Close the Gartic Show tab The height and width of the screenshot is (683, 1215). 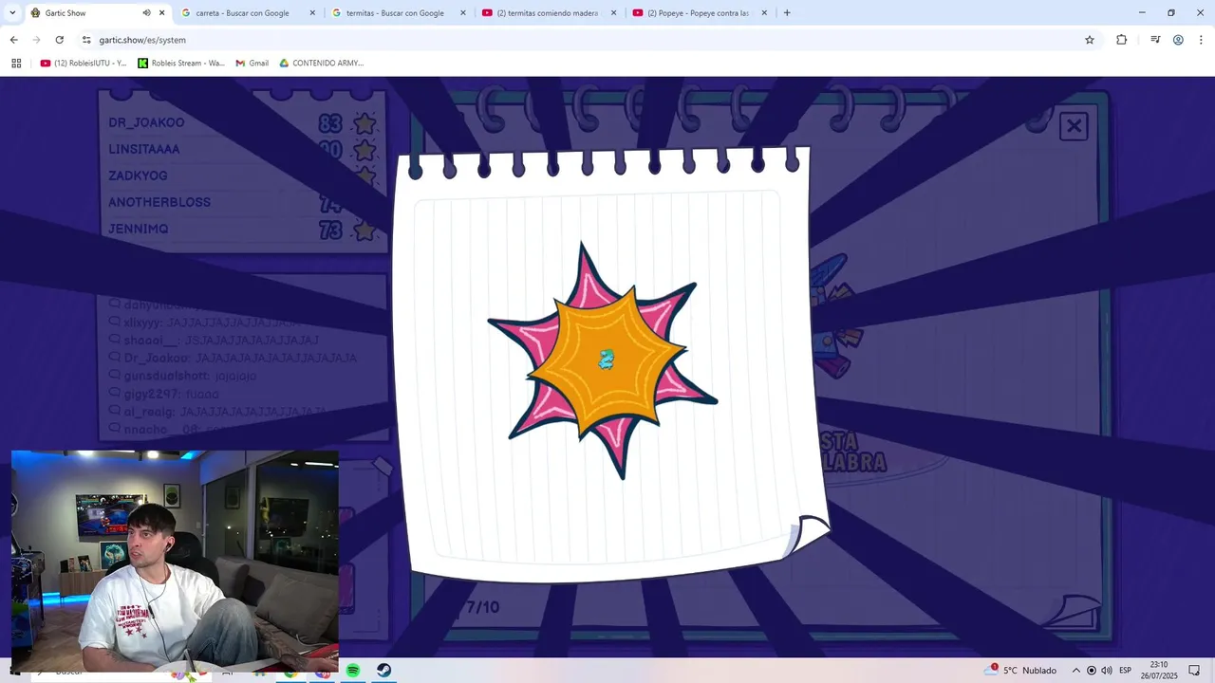click(x=161, y=13)
